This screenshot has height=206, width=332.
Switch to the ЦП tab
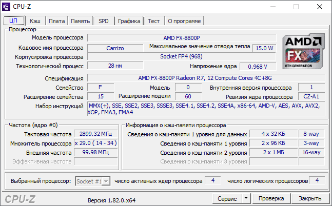click(x=13, y=20)
